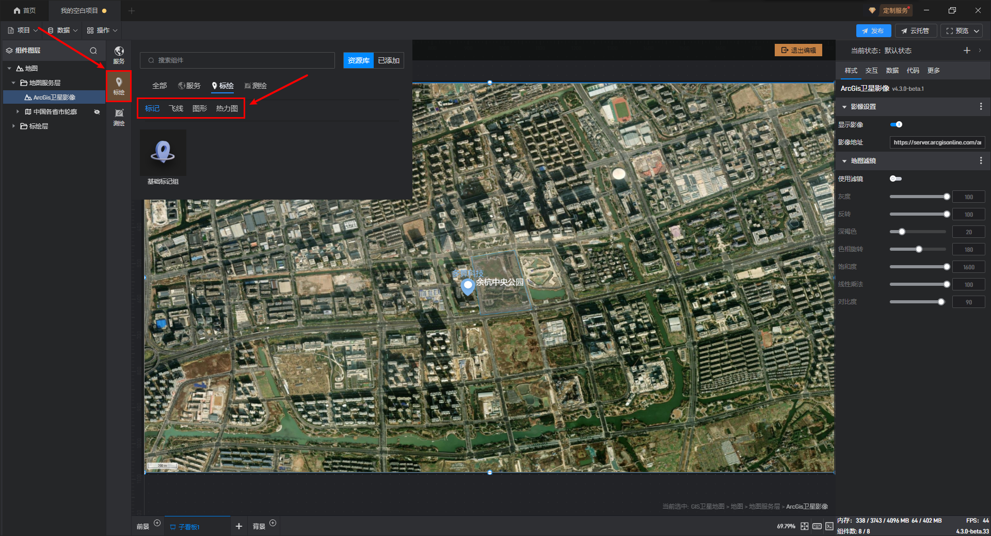Collapse the 地图服务层 tree node

pyautogui.click(x=13, y=83)
